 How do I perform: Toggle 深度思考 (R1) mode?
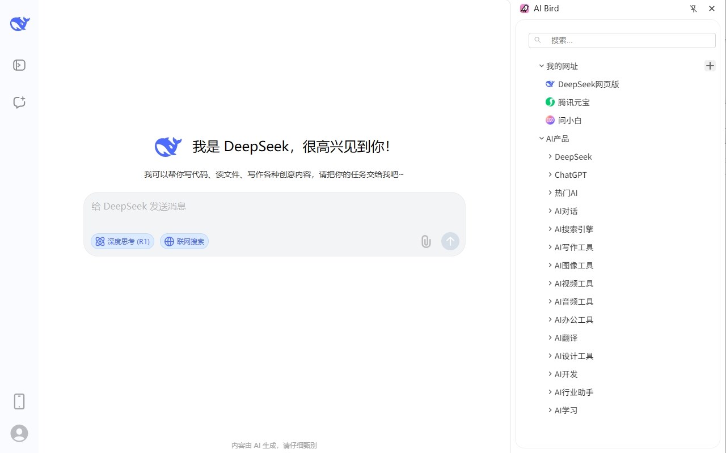pos(123,241)
